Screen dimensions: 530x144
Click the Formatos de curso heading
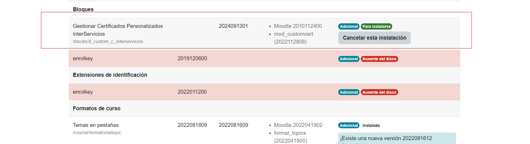[x=97, y=109]
